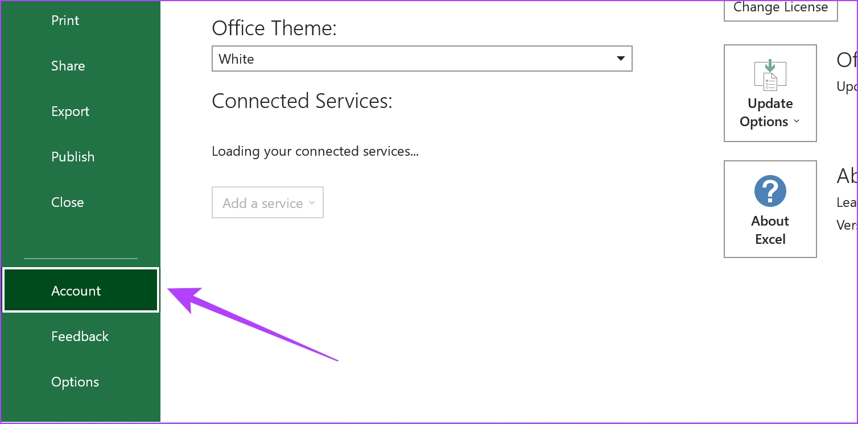Expand the Update Options chevron
Image resolution: width=858 pixels, height=424 pixels.
[x=797, y=122]
